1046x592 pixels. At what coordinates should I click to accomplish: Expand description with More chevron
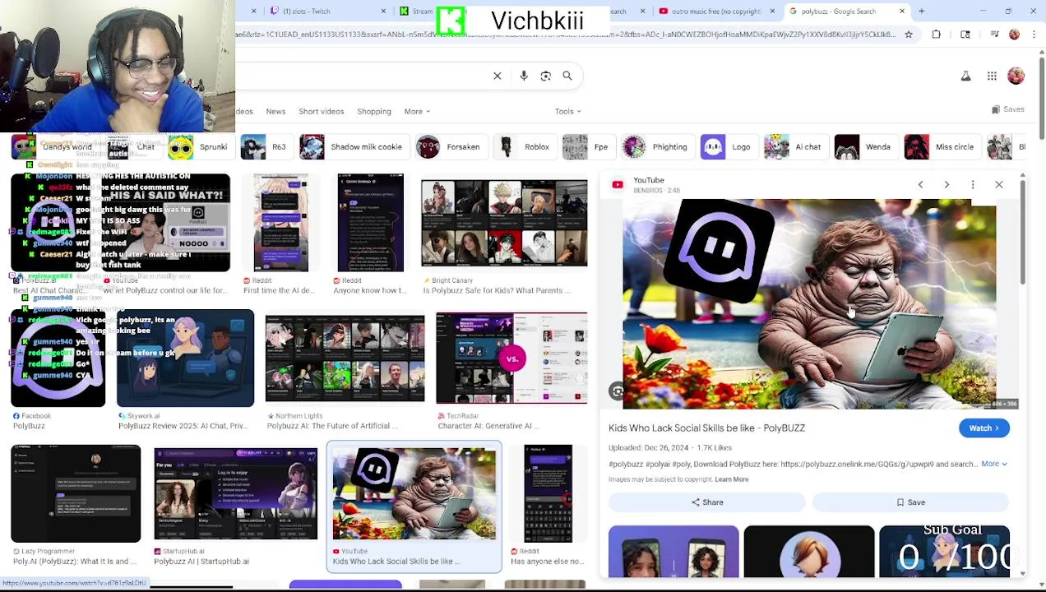(994, 464)
